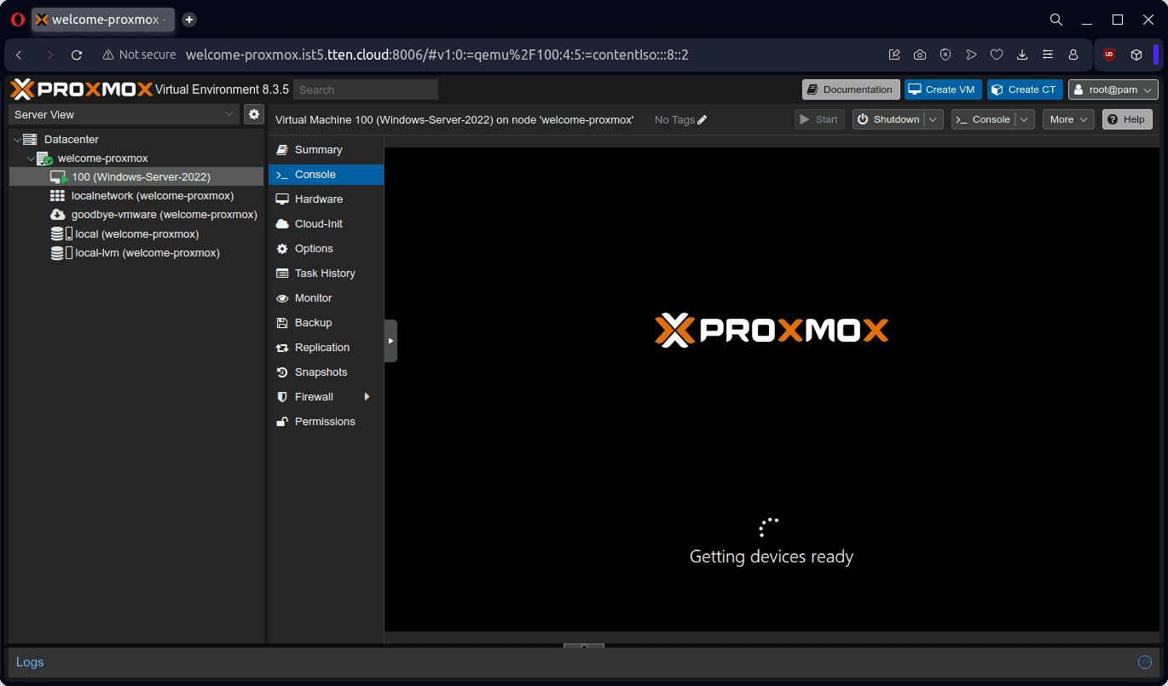Image resolution: width=1168 pixels, height=686 pixels.
Task: Go back in browser
Action: pyautogui.click(x=20, y=55)
